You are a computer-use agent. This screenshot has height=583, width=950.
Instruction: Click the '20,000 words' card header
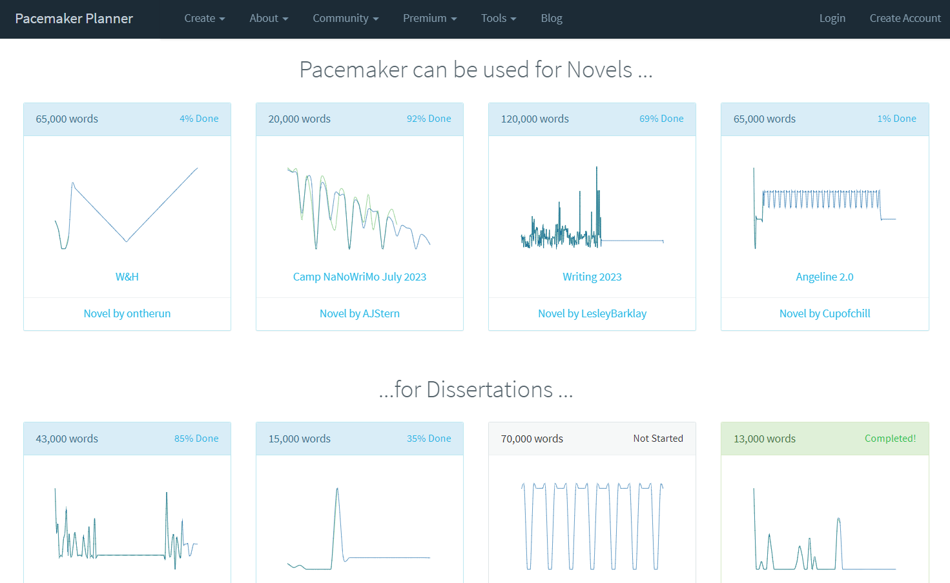click(360, 119)
